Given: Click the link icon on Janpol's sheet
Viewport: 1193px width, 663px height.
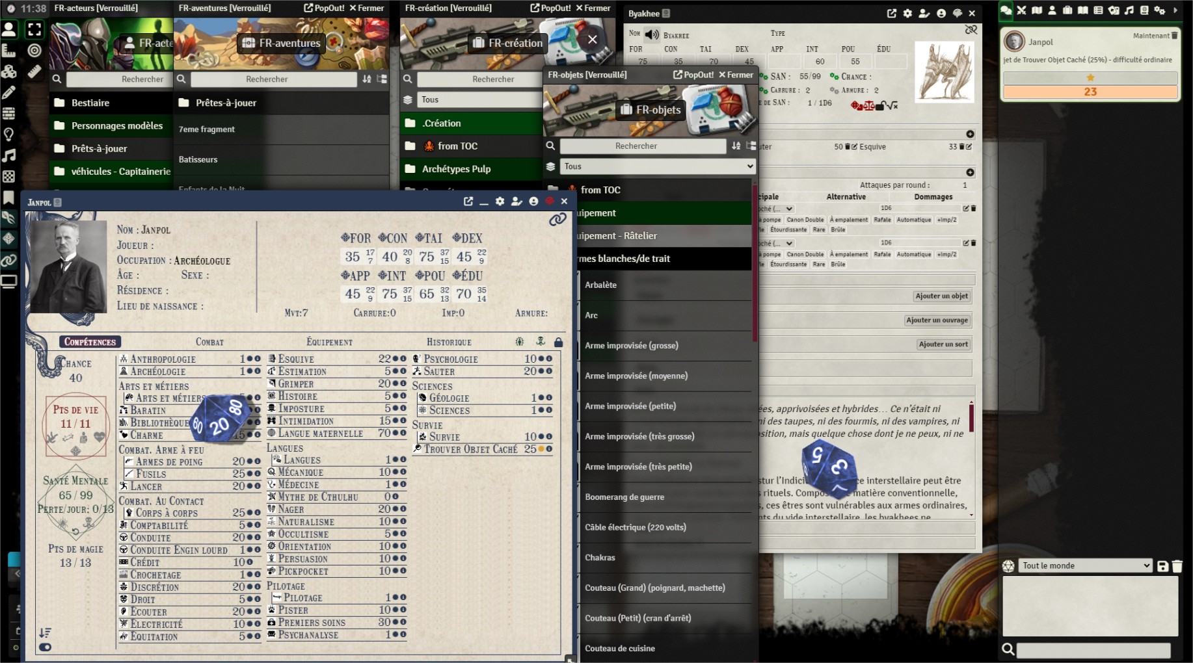Looking at the screenshot, I should click(x=557, y=220).
